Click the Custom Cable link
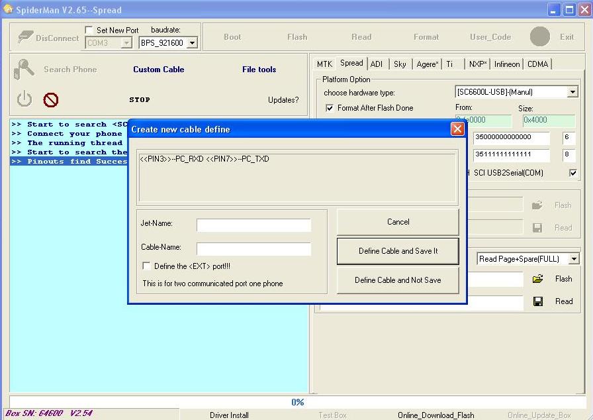 158,70
